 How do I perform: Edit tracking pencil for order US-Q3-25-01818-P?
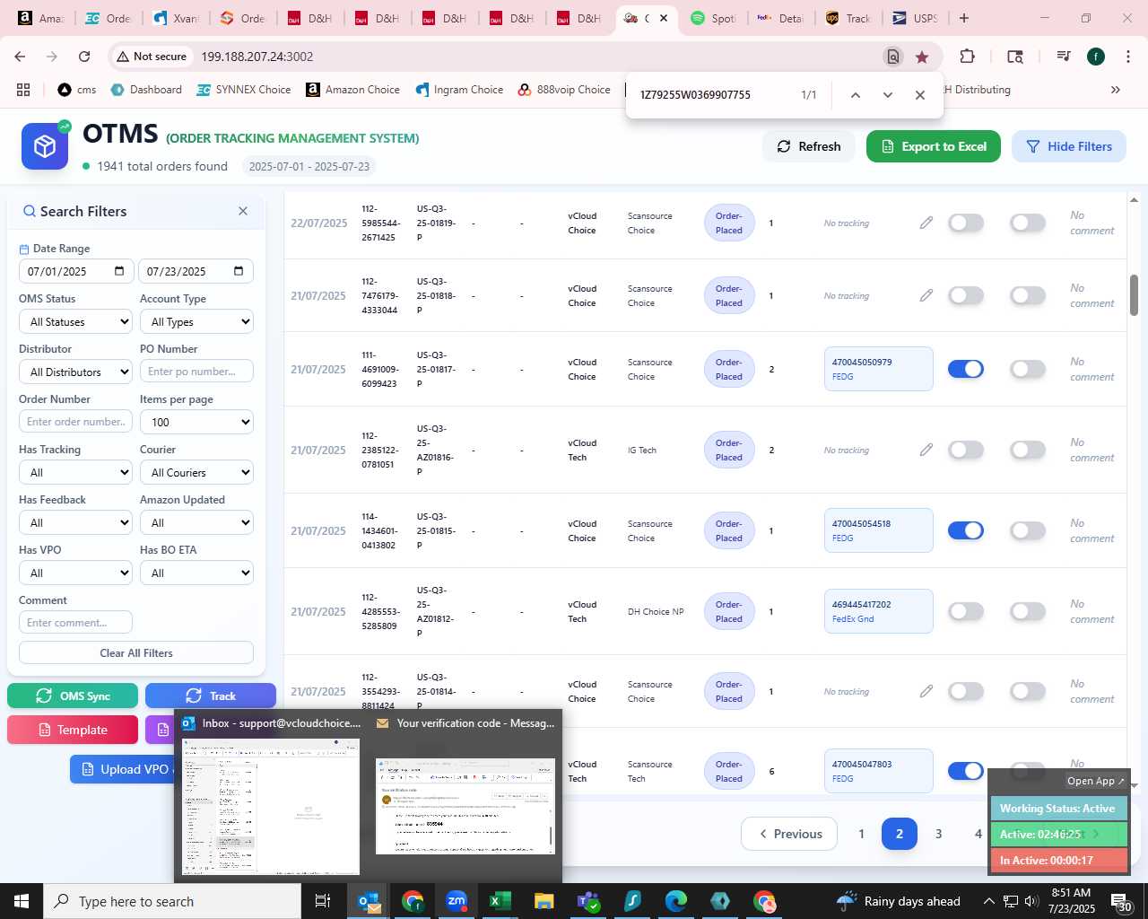click(926, 295)
